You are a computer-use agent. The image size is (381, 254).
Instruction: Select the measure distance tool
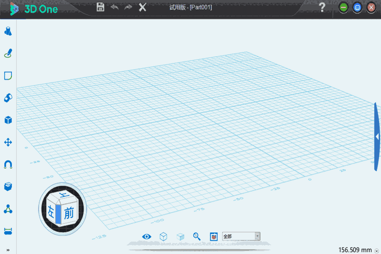coord(8,231)
